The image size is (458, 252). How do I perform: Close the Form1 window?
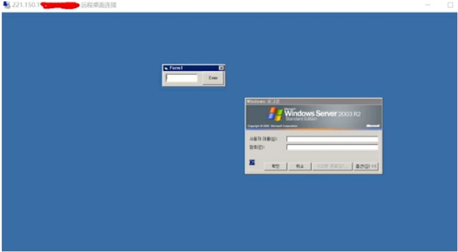pyautogui.click(x=222, y=68)
